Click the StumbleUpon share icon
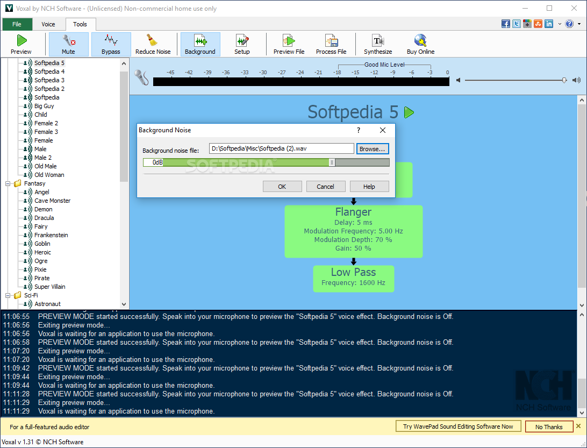587x448 pixels. tap(538, 24)
